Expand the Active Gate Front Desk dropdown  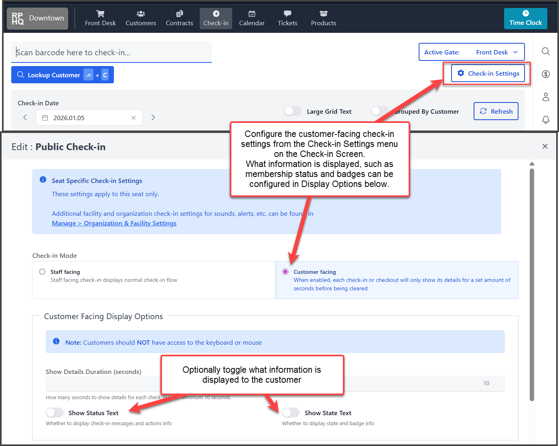click(x=472, y=52)
